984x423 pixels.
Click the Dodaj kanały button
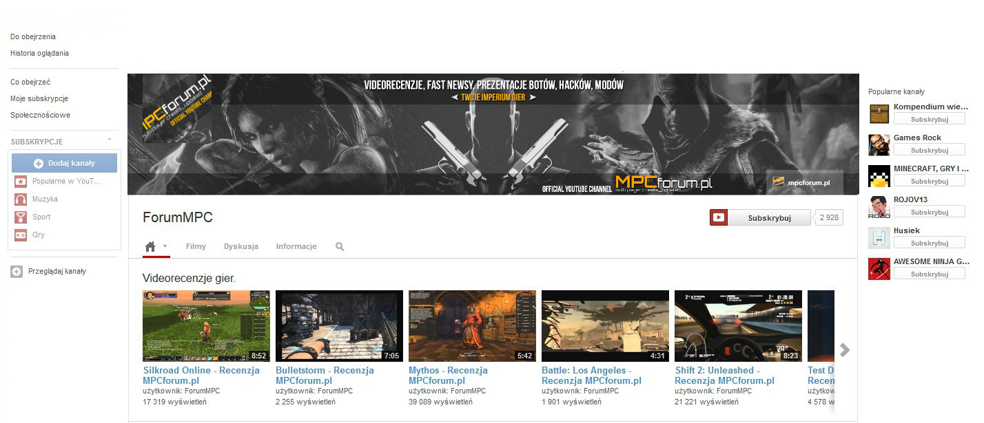64,163
